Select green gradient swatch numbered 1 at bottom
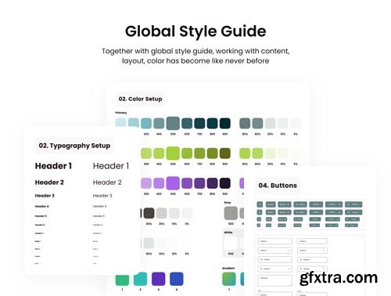The width and height of the screenshot is (391, 296). point(122,280)
